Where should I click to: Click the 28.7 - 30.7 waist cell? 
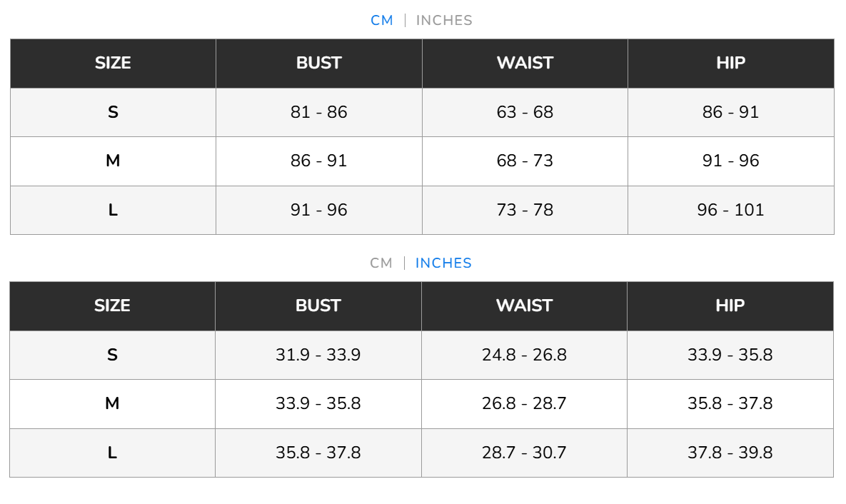click(525, 453)
